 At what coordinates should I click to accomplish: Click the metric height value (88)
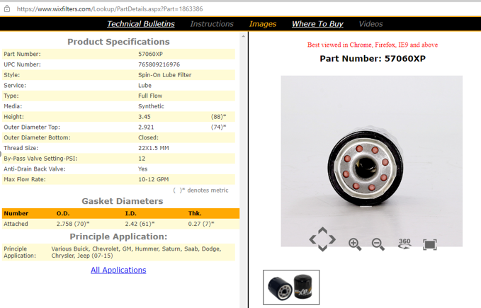(x=218, y=117)
